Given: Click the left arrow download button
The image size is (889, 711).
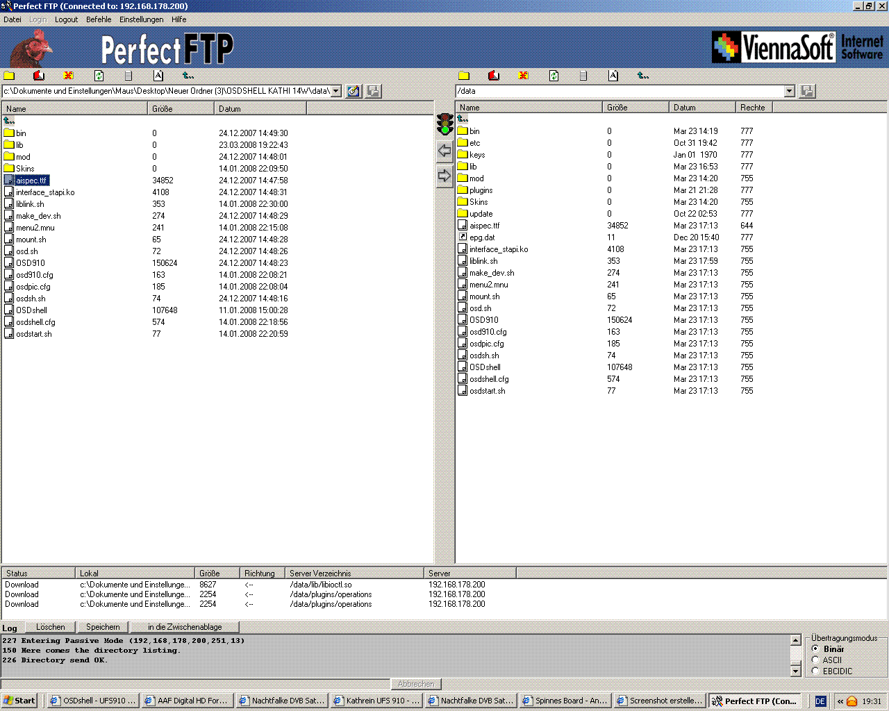Looking at the screenshot, I should click(444, 151).
